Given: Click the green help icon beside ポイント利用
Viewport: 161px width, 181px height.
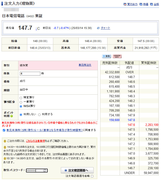Looking at the screenshot, I should point(11,116).
